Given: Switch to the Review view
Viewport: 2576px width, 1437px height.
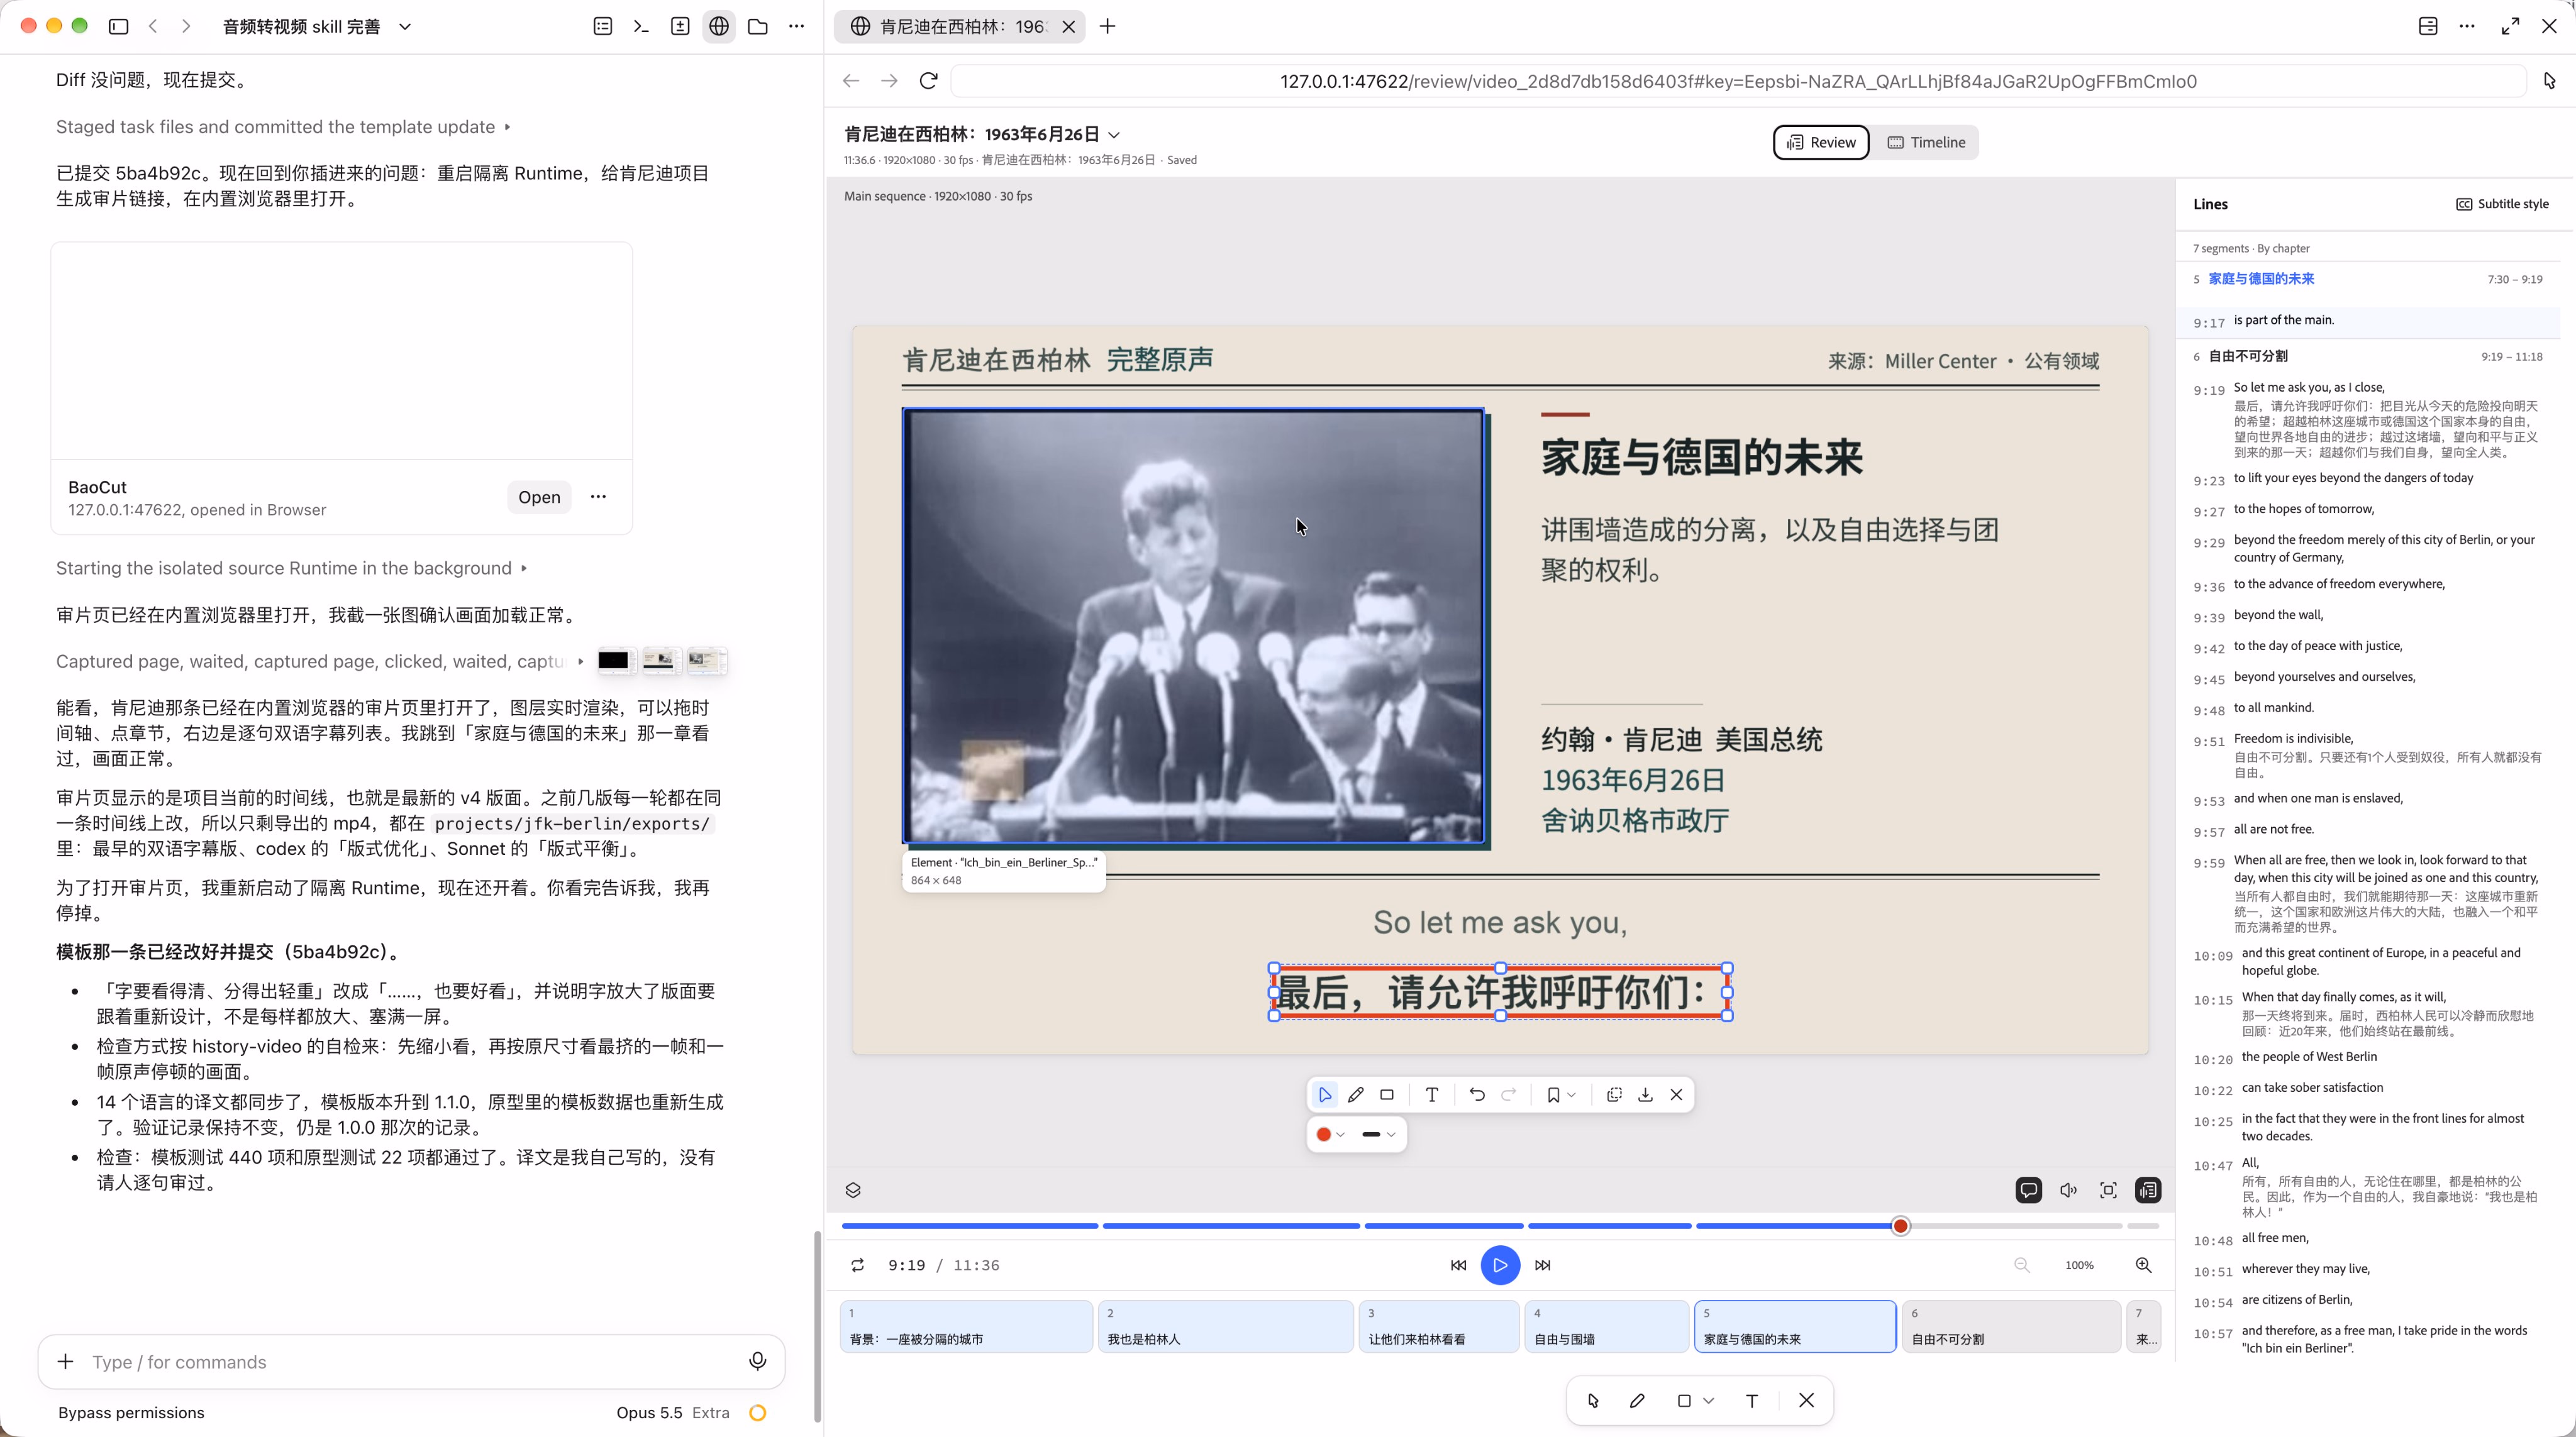Looking at the screenshot, I should tap(1821, 142).
